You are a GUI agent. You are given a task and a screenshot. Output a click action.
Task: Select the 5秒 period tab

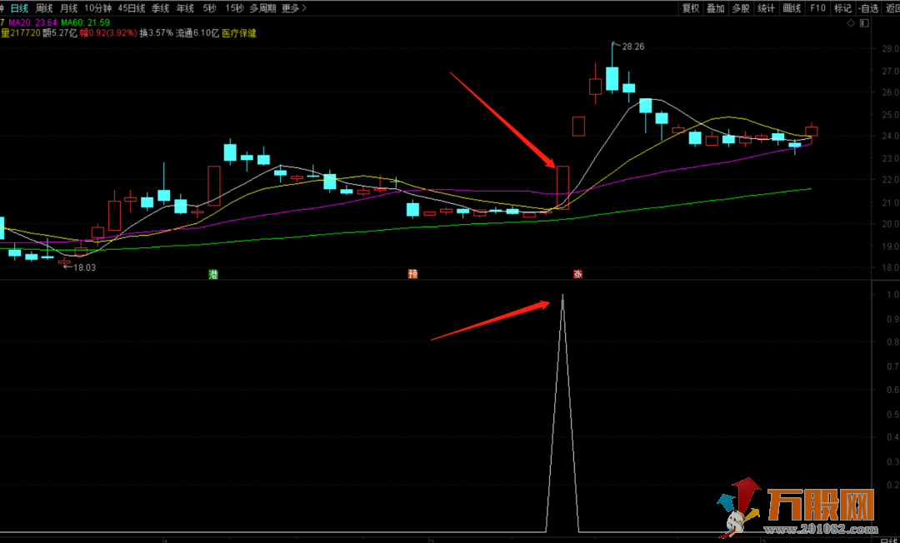click(209, 8)
